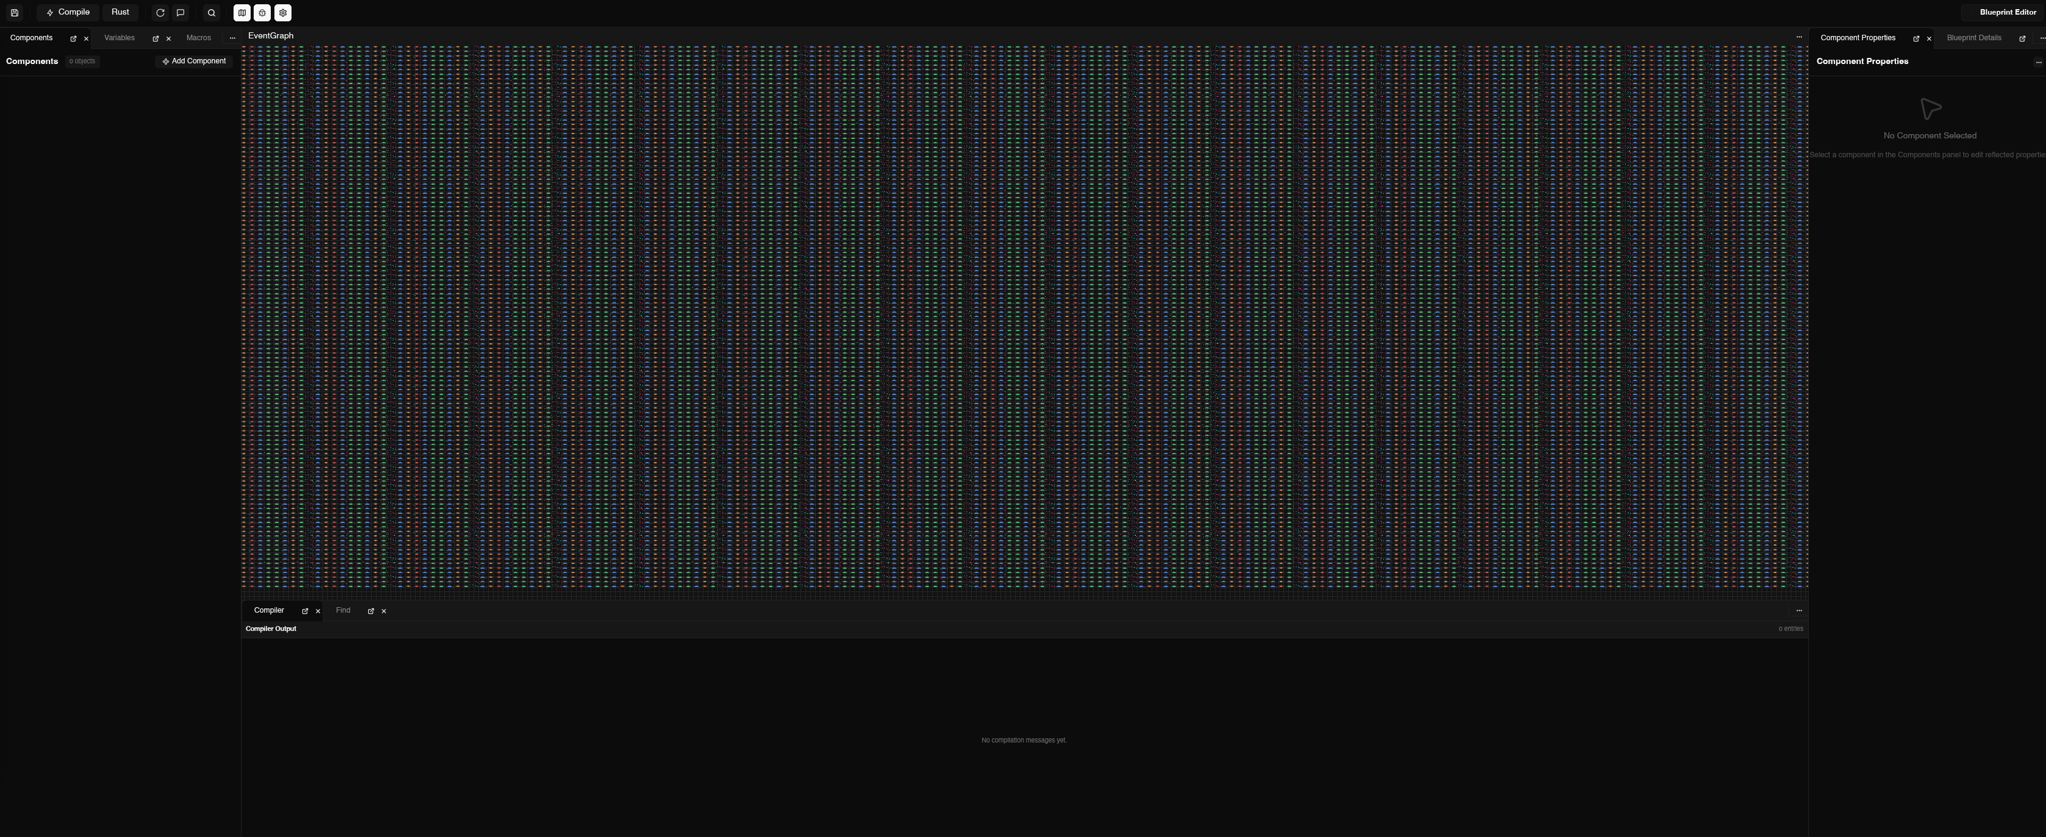
Task: Toggle the bug debug icon
Action: [x=262, y=13]
